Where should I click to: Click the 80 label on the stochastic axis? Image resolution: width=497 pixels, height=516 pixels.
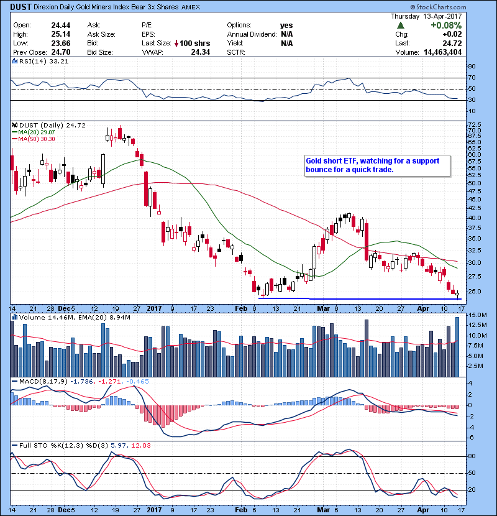[472, 456]
